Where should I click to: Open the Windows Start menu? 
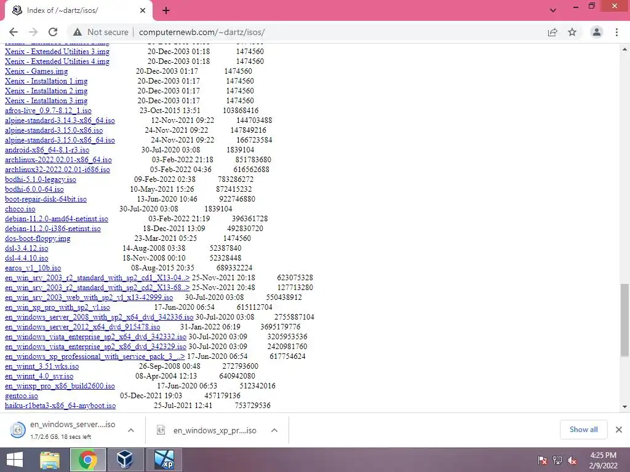(15, 460)
